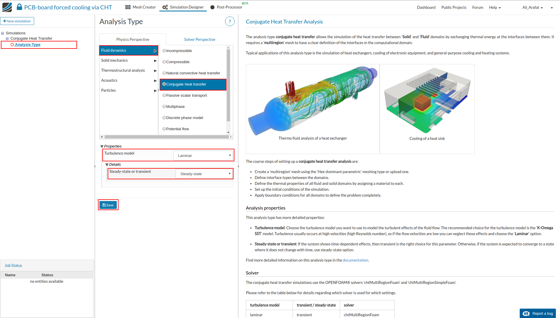Open the PCB-board forced cooling via CHT project title

tap(68, 7)
